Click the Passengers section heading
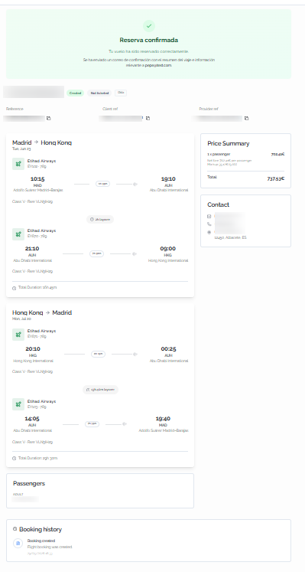The height and width of the screenshot is (572, 305). tap(29, 483)
